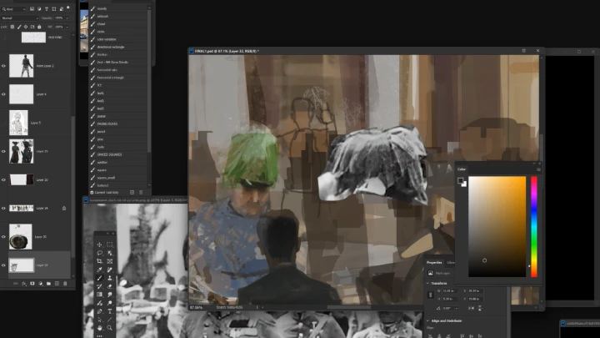The width and height of the screenshot is (600, 338).
Task: Toggle lock all layer attributes
Action: click(x=39, y=27)
